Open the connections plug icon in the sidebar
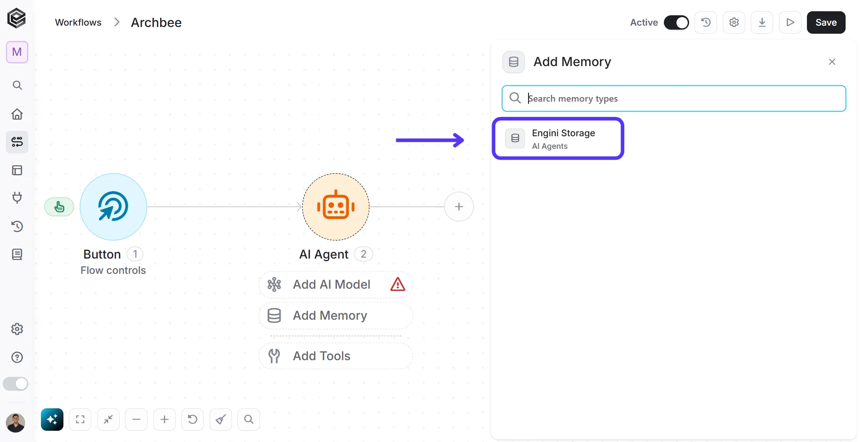The image size is (860, 442). click(x=17, y=197)
